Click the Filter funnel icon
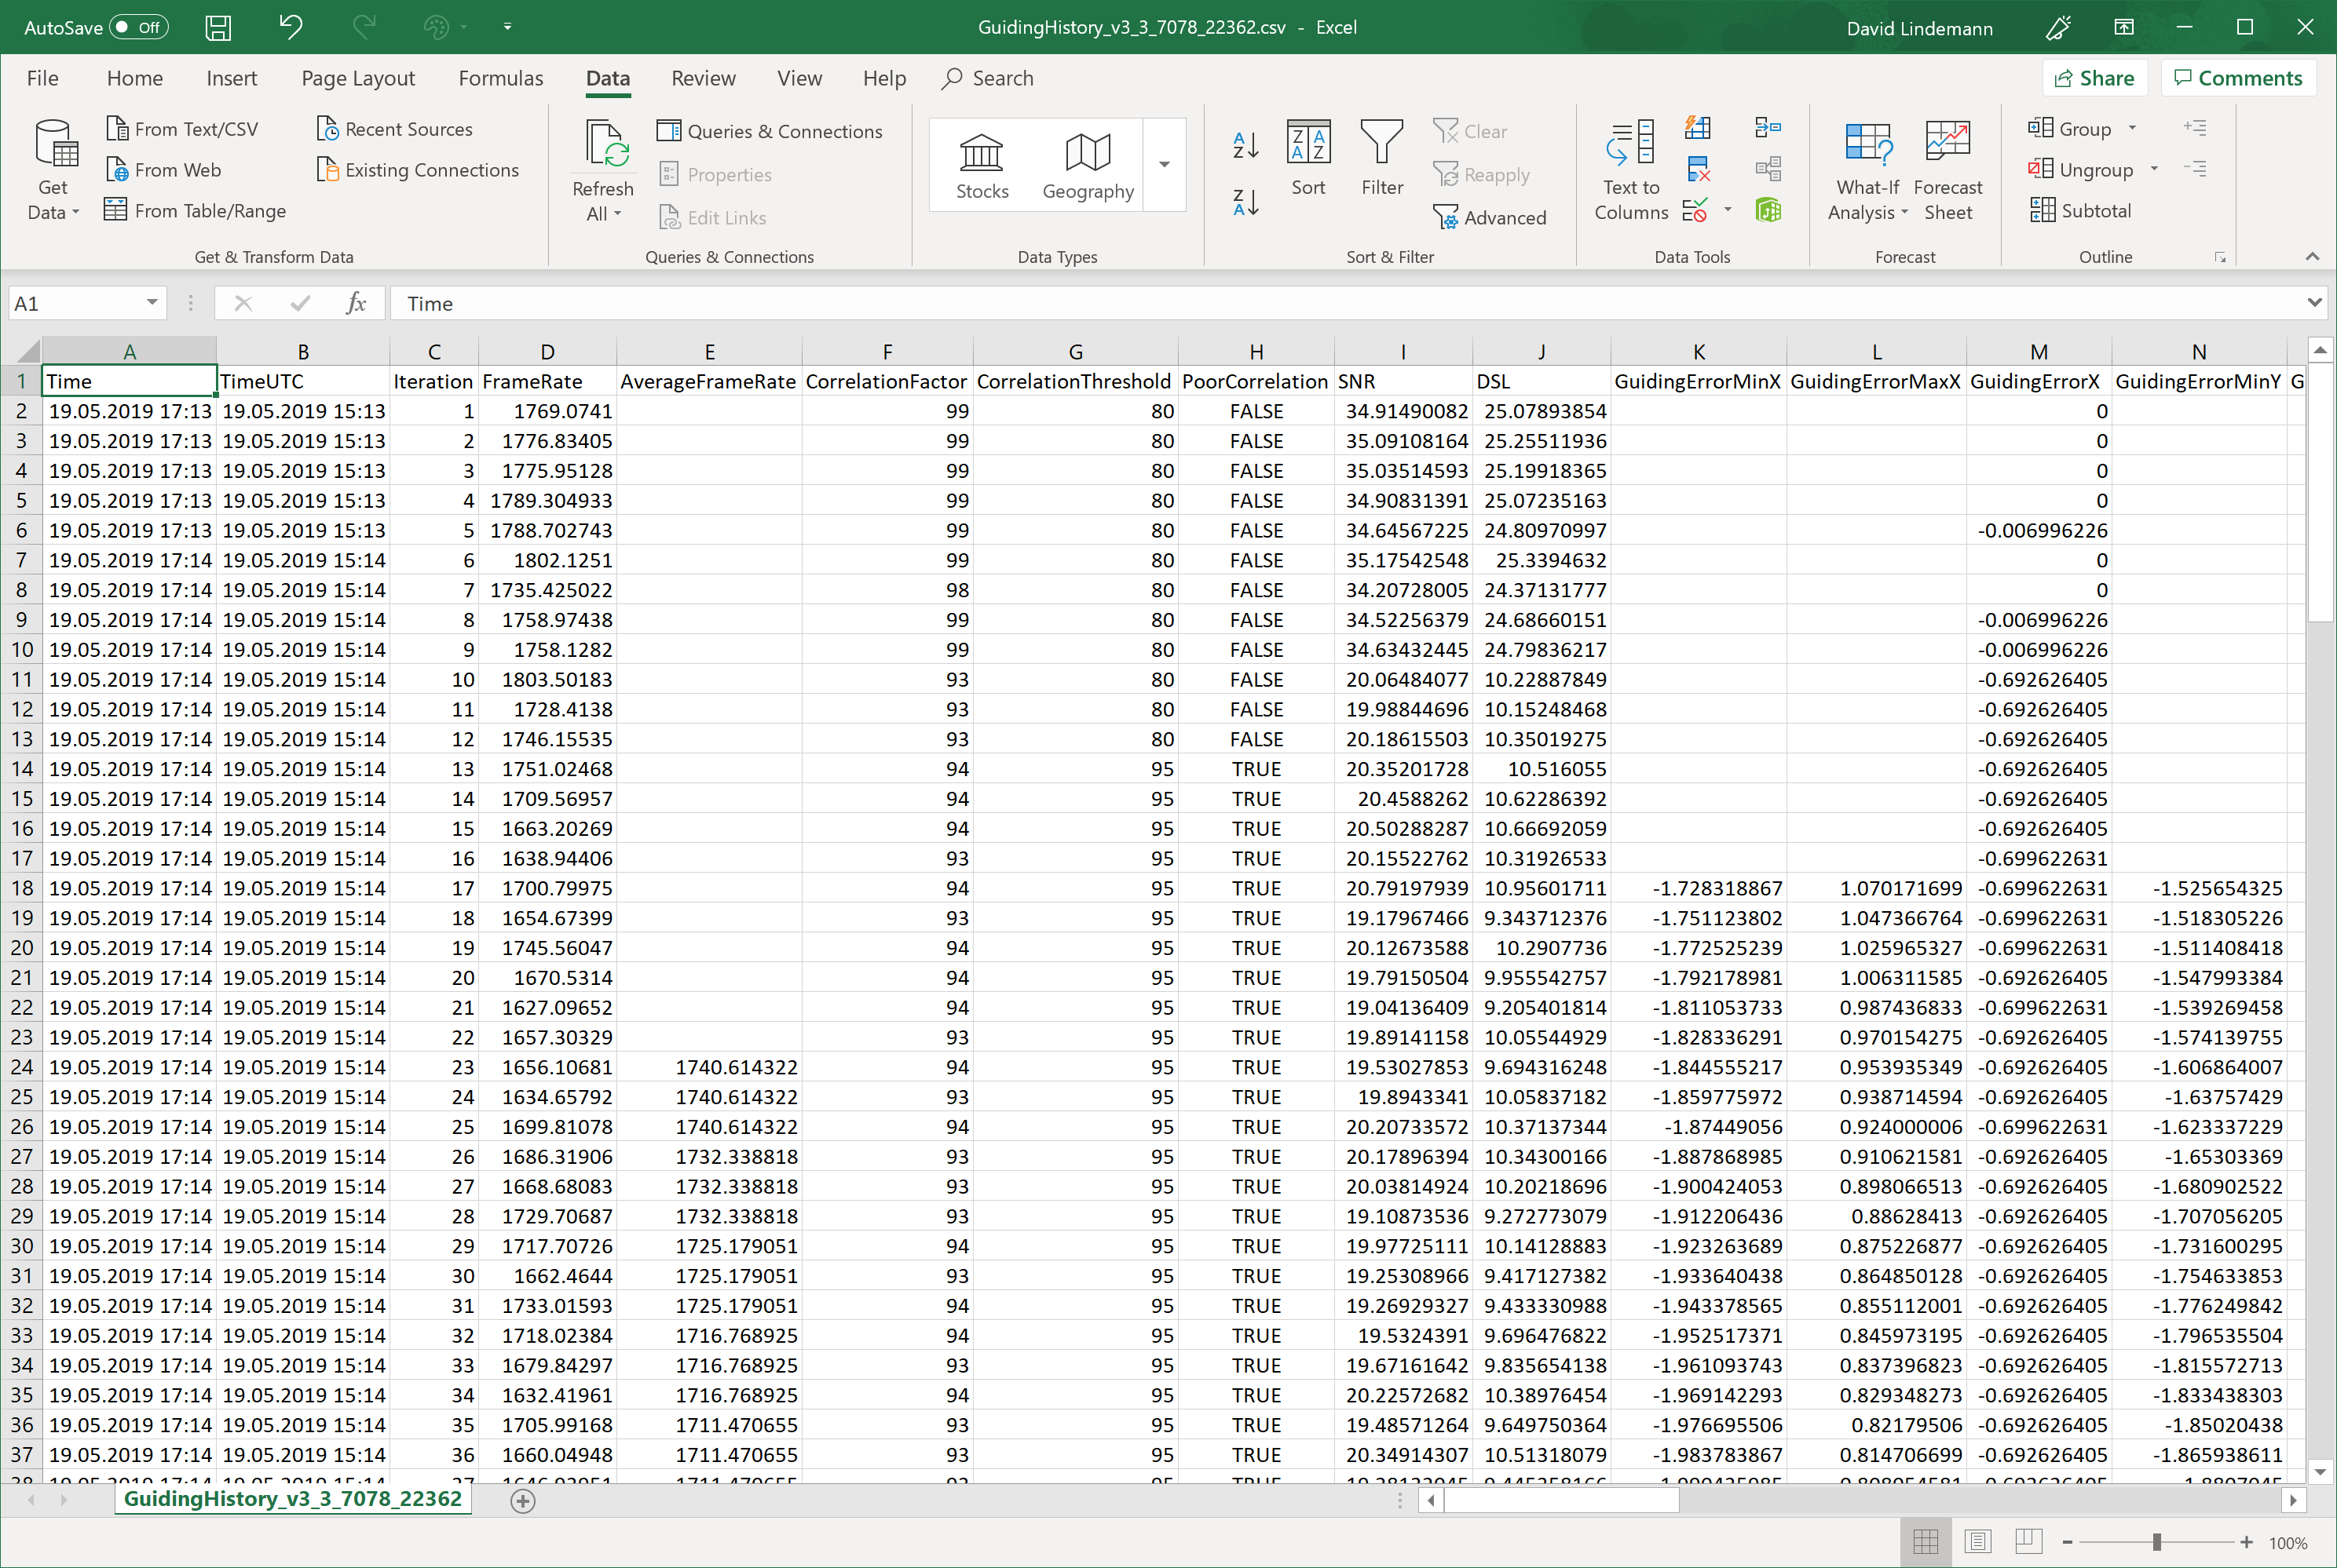This screenshot has width=2337, height=1568. pyautogui.click(x=1381, y=143)
